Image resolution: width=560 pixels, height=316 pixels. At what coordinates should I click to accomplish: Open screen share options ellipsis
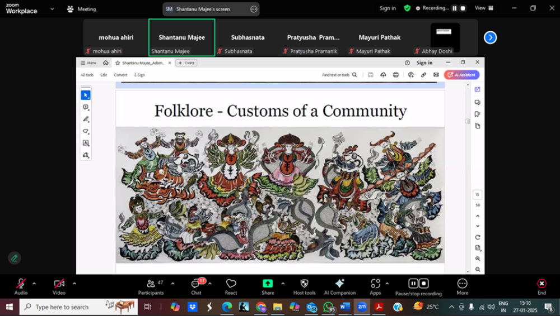point(254,9)
